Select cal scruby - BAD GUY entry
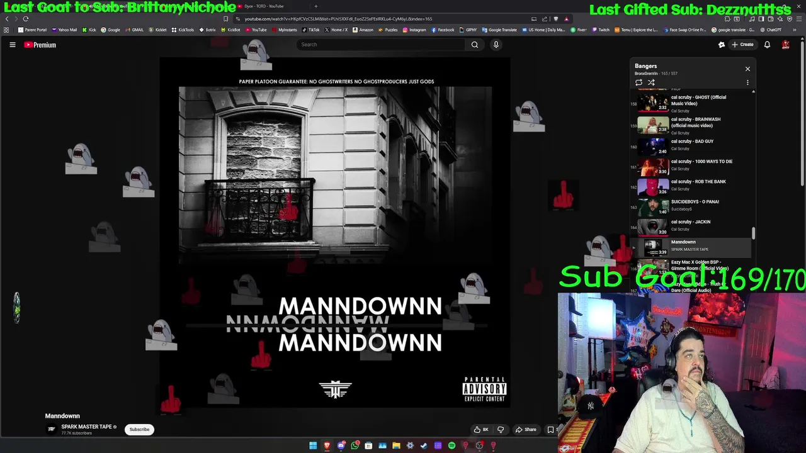This screenshot has width=806, height=453. coord(691,146)
